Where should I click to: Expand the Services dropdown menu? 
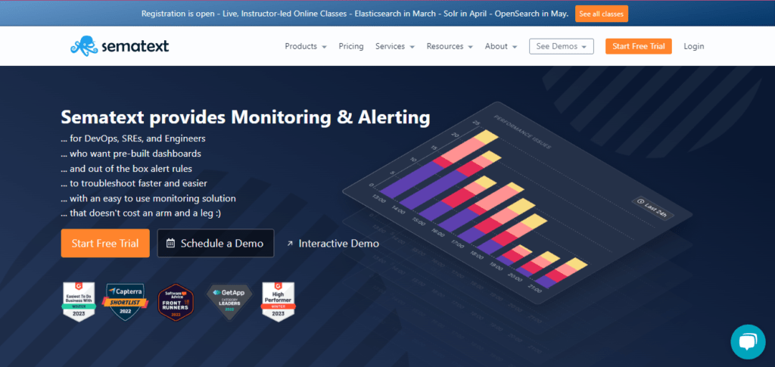[394, 46]
